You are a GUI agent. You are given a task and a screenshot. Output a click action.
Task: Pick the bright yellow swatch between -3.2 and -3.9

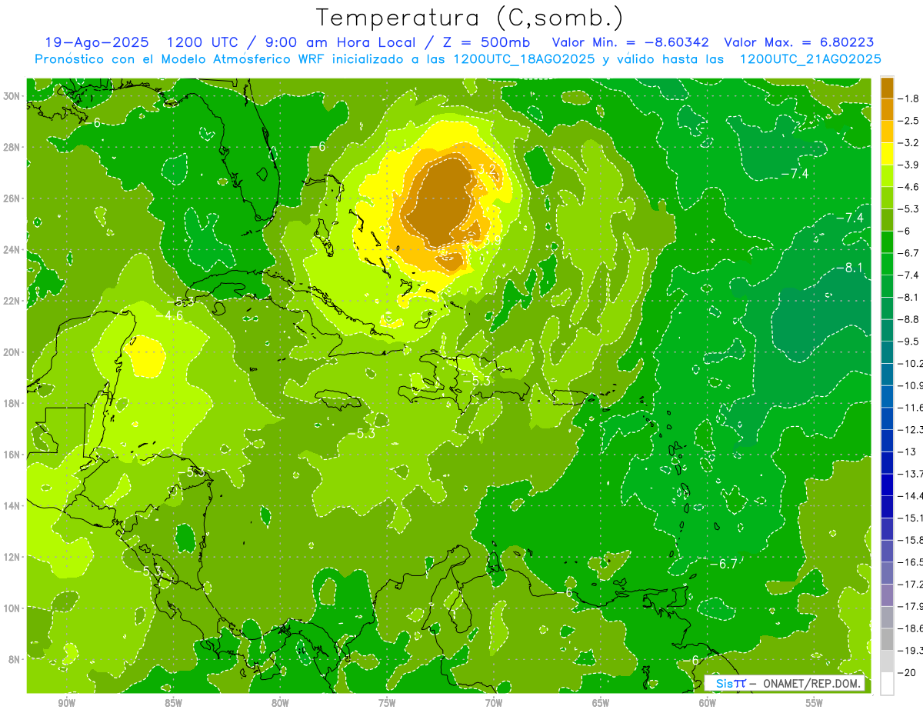[x=887, y=154]
